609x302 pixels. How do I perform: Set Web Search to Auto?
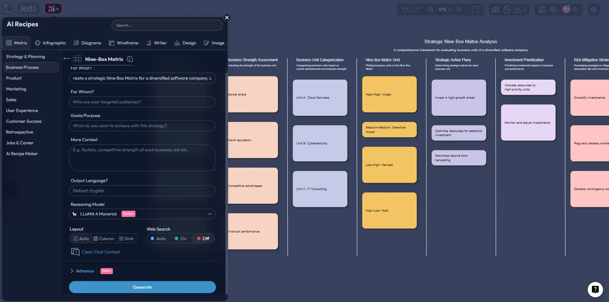point(158,238)
